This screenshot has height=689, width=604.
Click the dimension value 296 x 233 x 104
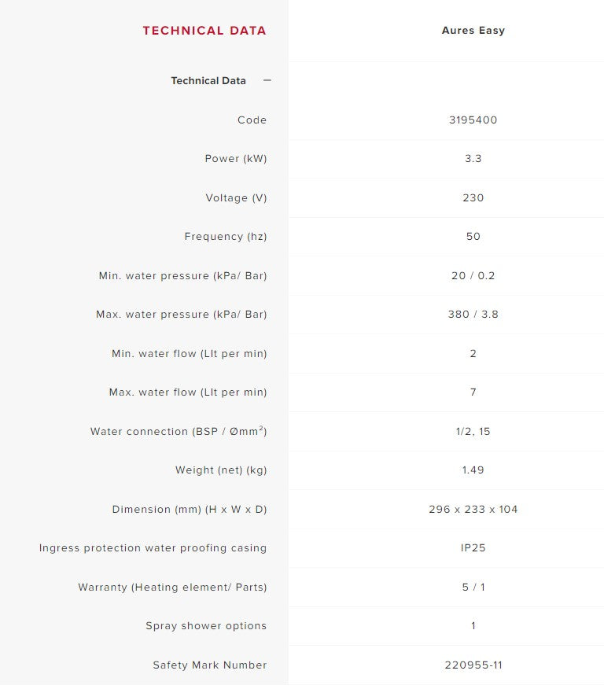point(473,510)
